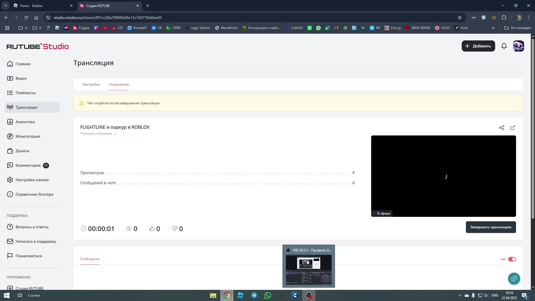This screenshot has height=301, width=535.
Task: Open the stream in a new window
Action: pos(513,128)
